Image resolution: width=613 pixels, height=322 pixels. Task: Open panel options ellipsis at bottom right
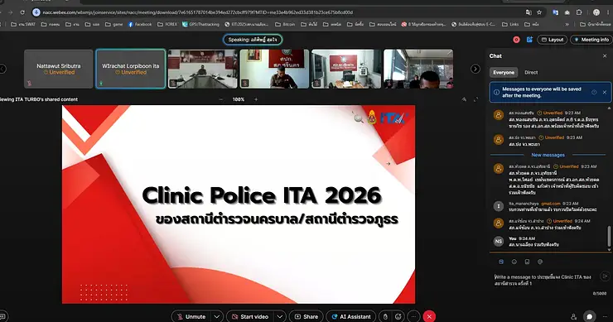(x=606, y=316)
